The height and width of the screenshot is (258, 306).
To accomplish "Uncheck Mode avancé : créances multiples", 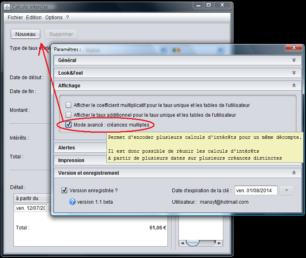I will coord(68,125).
